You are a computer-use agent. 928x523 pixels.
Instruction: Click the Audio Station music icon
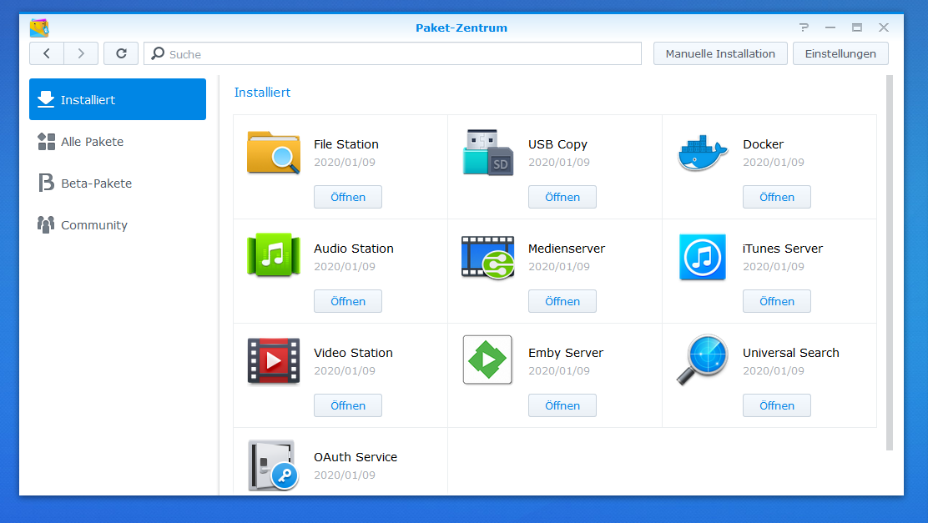pyautogui.click(x=274, y=255)
